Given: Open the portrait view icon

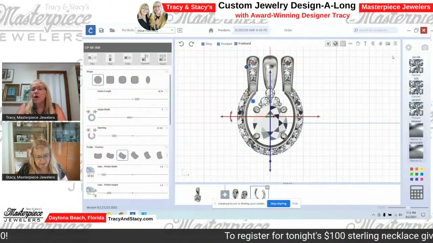Looking at the screenshot, I should [x=395, y=44].
